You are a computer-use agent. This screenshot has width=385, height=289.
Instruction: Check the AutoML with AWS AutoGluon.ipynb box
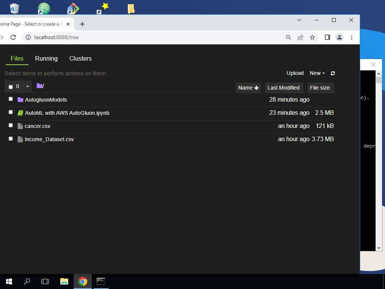(x=11, y=112)
